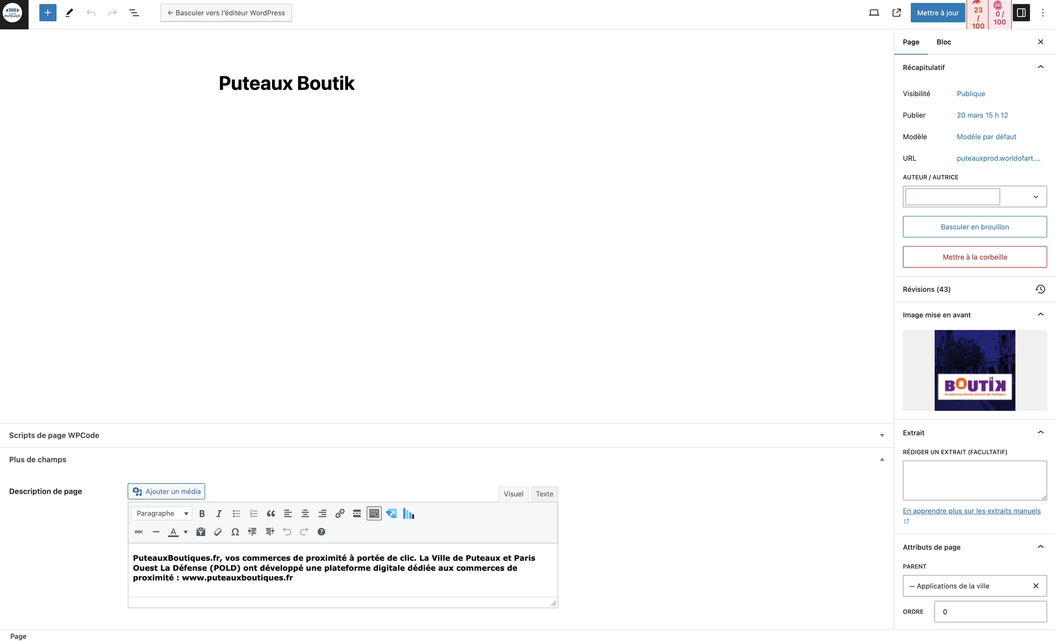Click the Mettre à jour button

click(x=938, y=13)
